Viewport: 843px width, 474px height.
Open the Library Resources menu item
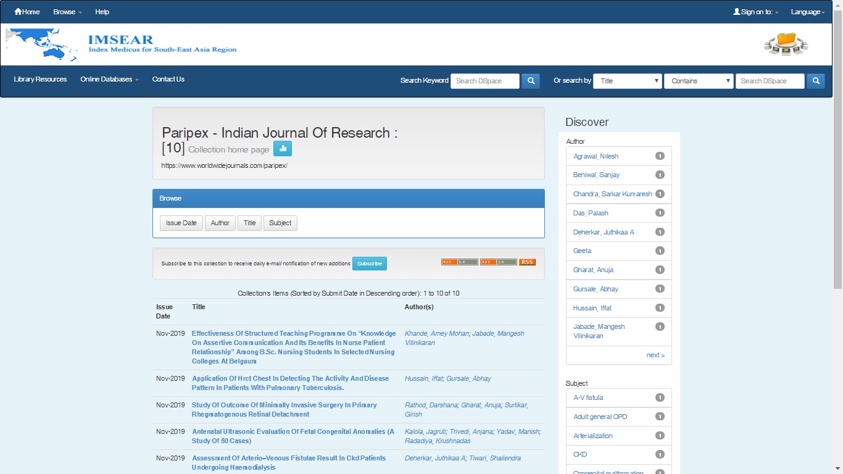coord(40,79)
